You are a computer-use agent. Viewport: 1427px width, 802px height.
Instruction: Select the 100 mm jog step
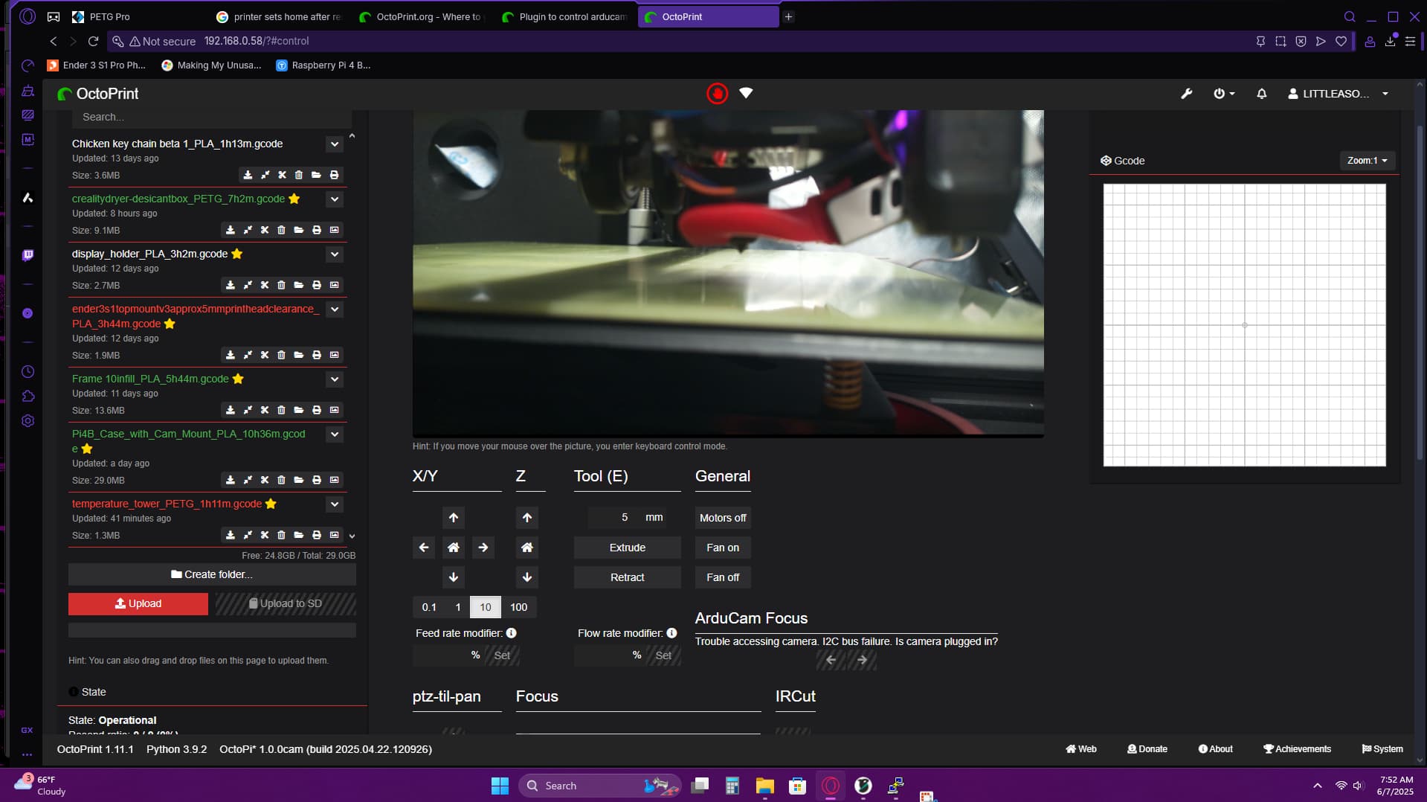tap(518, 607)
